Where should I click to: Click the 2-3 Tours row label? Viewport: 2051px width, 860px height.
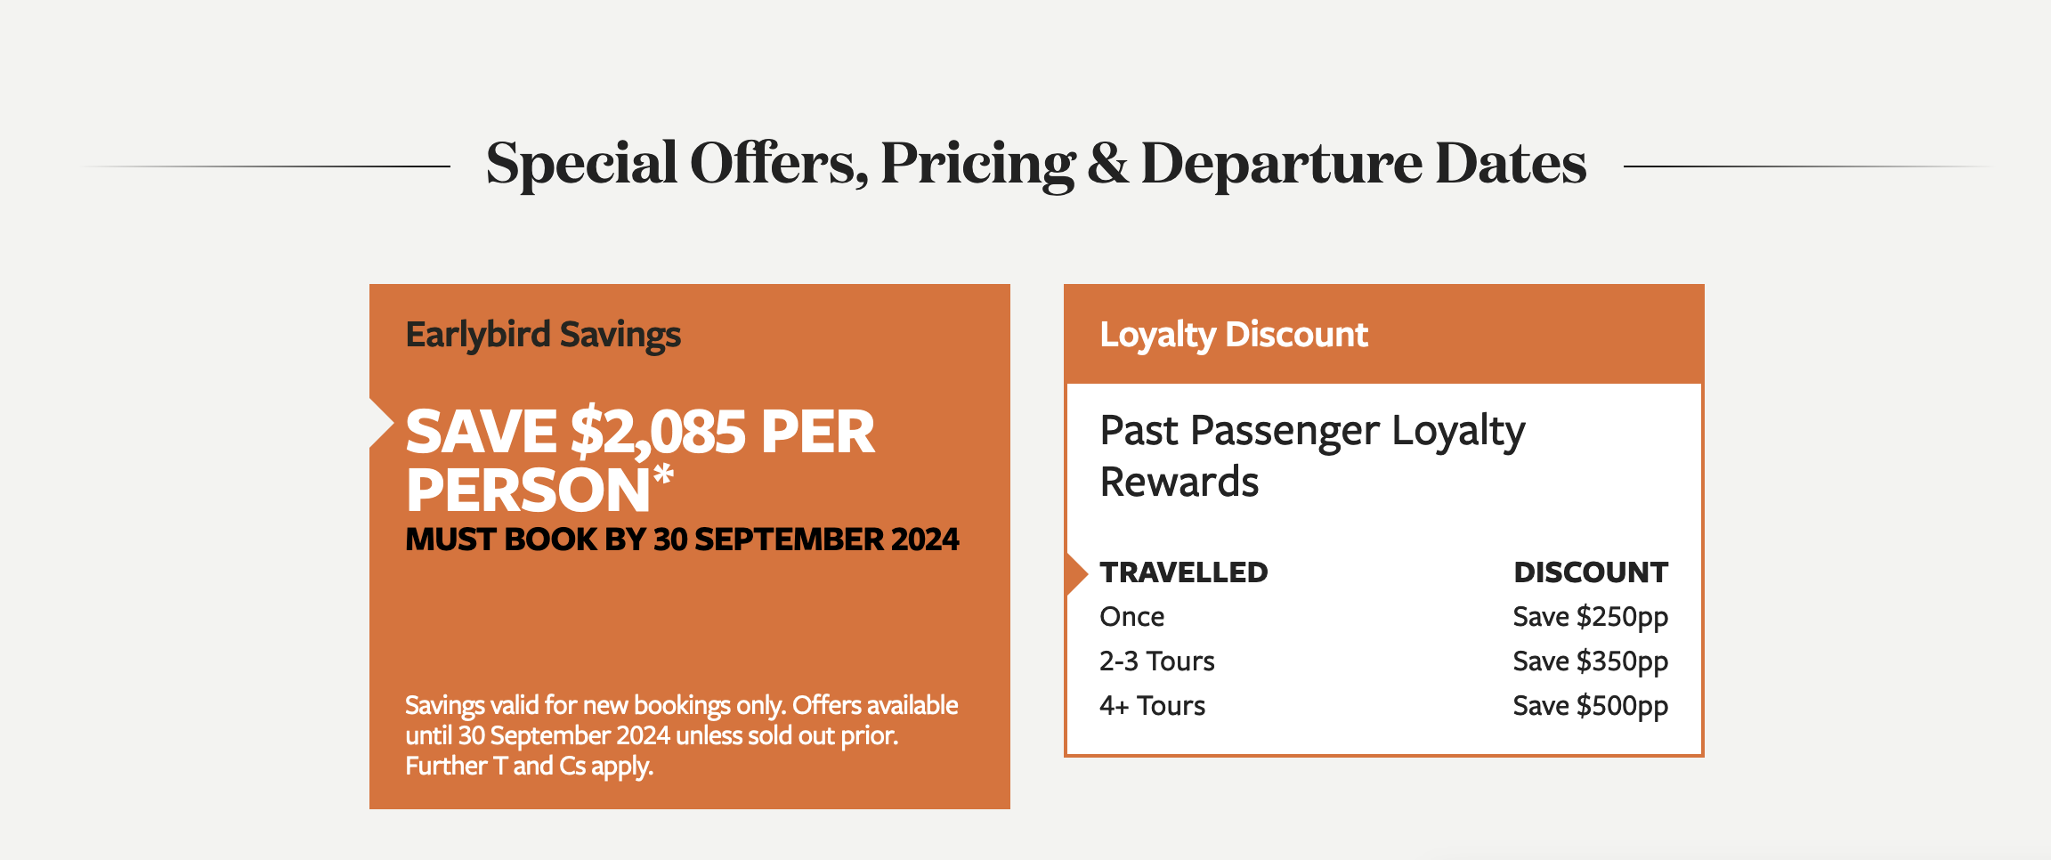click(x=1157, y=661)
